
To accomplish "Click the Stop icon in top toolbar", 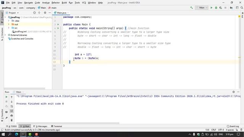I will click(225, 8).
